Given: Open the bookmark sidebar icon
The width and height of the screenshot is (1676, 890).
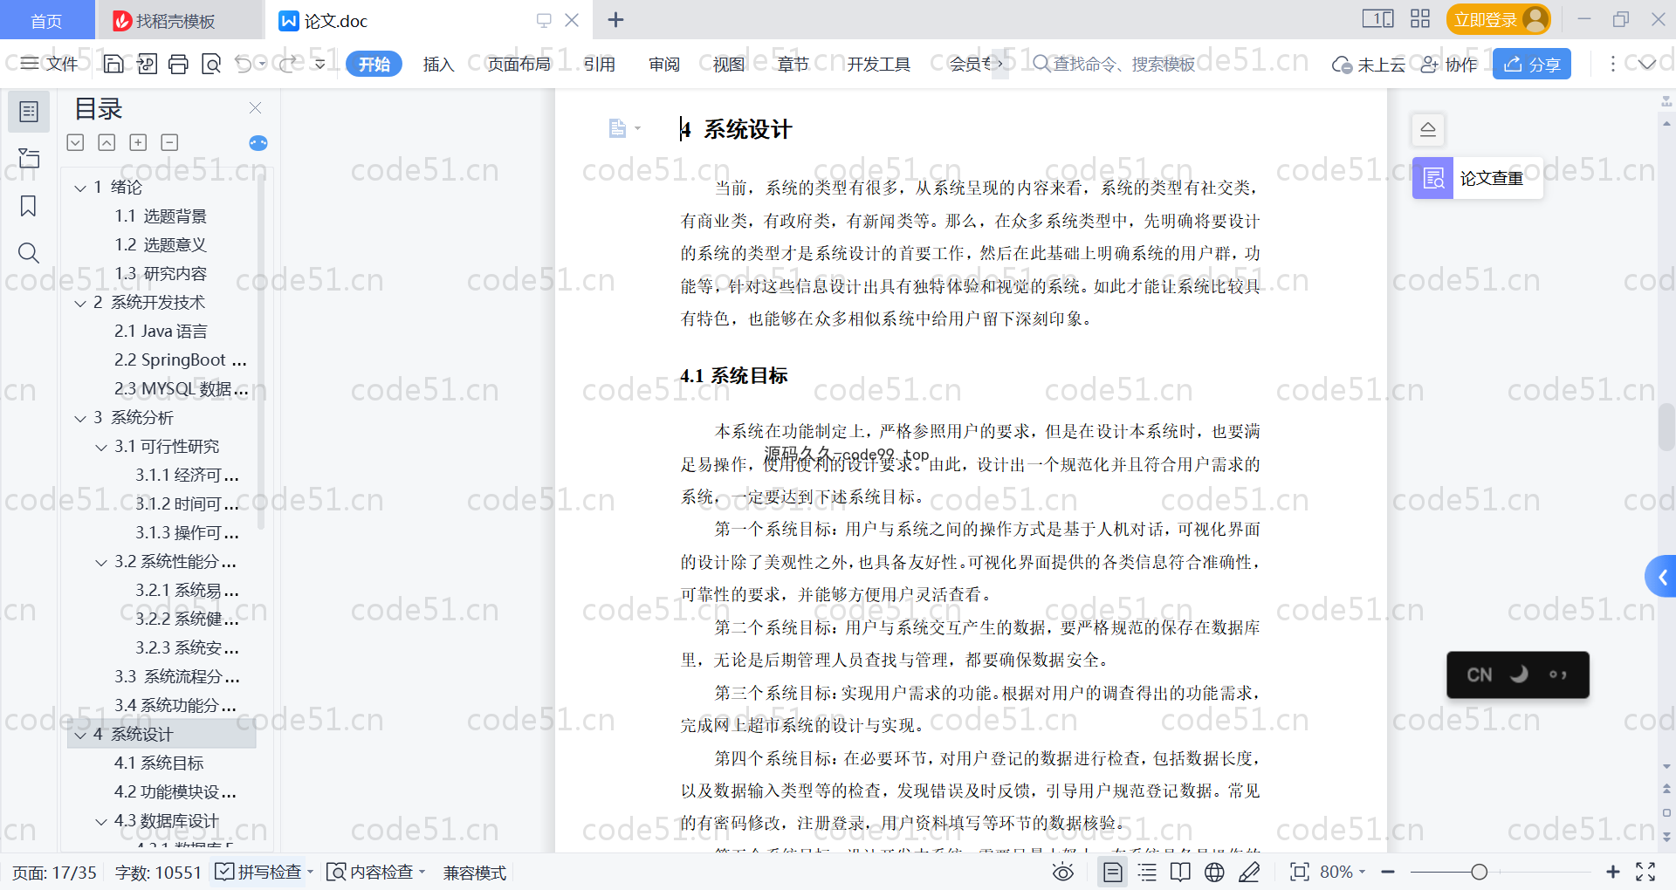Looking at the screenshot, I should click(29, 206).
